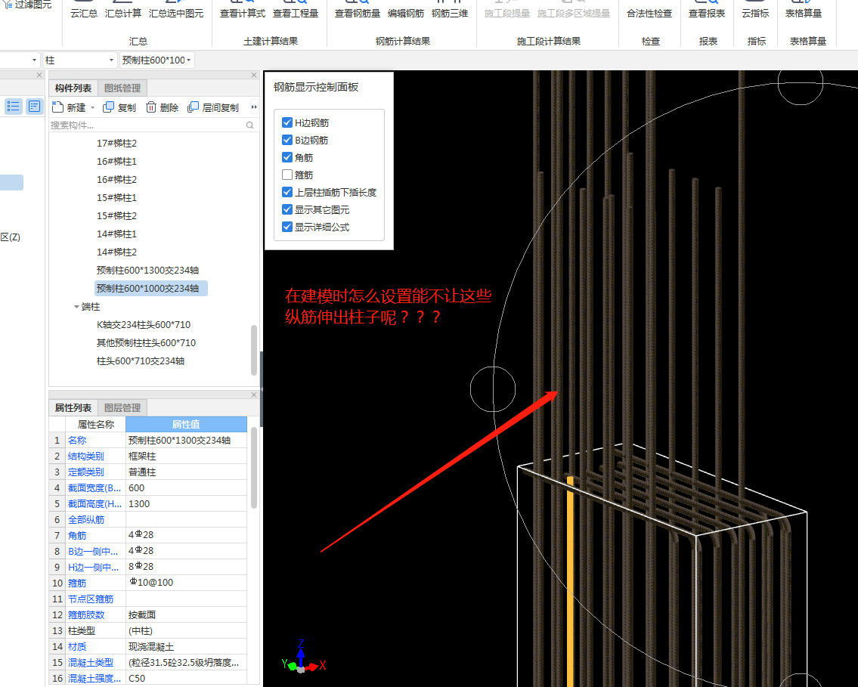The image size is (858, 687).
Task: Click 属性值 column header
Action: coord(186,425)
